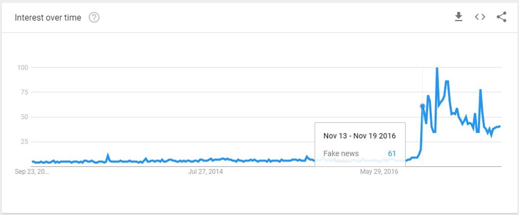
Task: Click the 50 label on the y-axis
Action: (24, 117)
